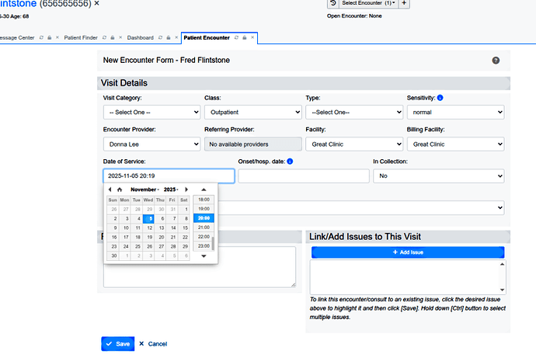Open the Encounter Provider dropdown

pos(151,144)
